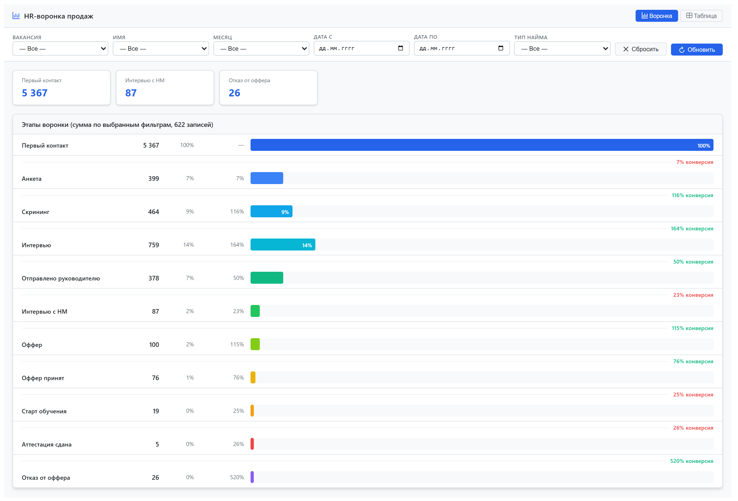Image resolution: width=738 pixels, height=501 pixels.
Task: Click the Интервью 14% funnel bar
Action: point(283,245)
